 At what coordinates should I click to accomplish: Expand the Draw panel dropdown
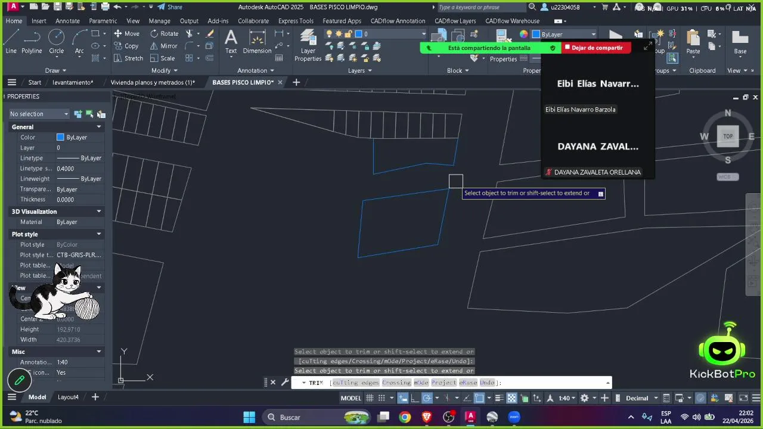[x=56, y=70]
